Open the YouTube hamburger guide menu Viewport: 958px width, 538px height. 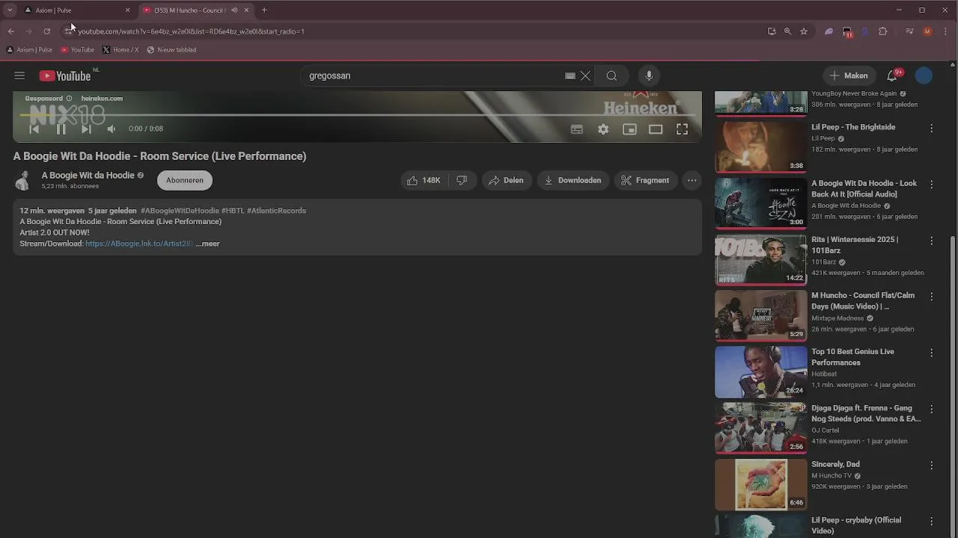point(19,75)
